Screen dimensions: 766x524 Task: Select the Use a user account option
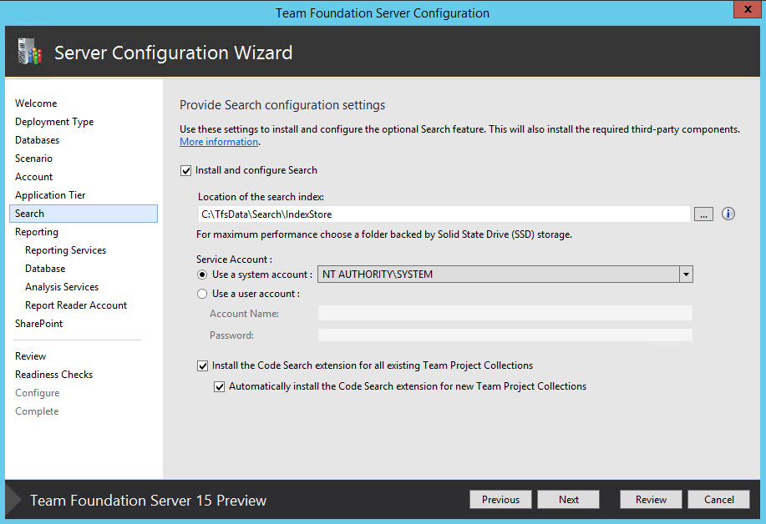[202, 294]
